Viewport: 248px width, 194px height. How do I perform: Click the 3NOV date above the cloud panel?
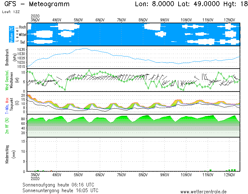coord(35,20)
